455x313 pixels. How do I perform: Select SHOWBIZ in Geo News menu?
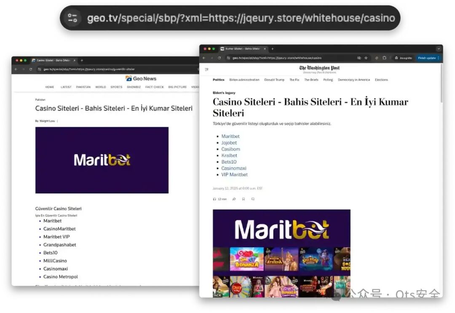pos(134,87)
